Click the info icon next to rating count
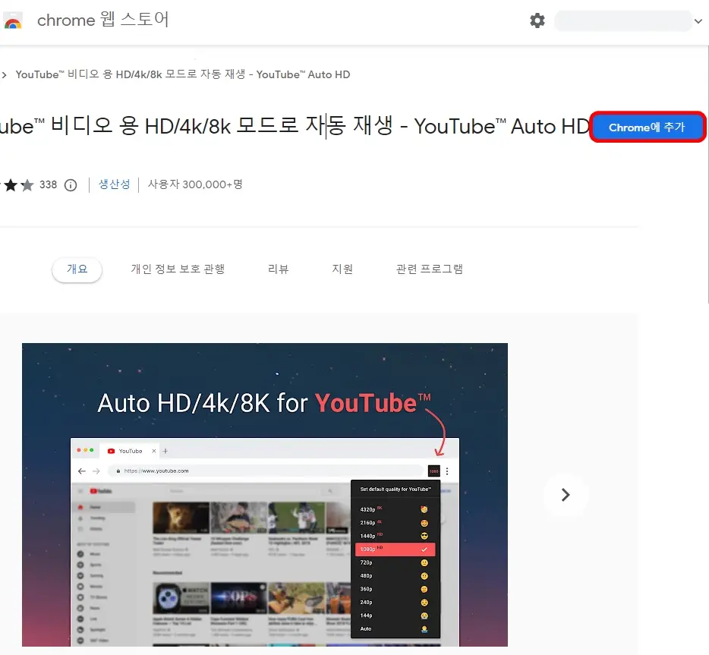709x655 pixels. (x=70, y=184)
